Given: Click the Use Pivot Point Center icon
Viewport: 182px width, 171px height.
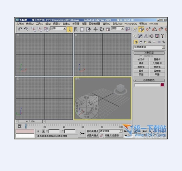Looking at the screenshot, I should pyautogui.click(x=128, y=29).
